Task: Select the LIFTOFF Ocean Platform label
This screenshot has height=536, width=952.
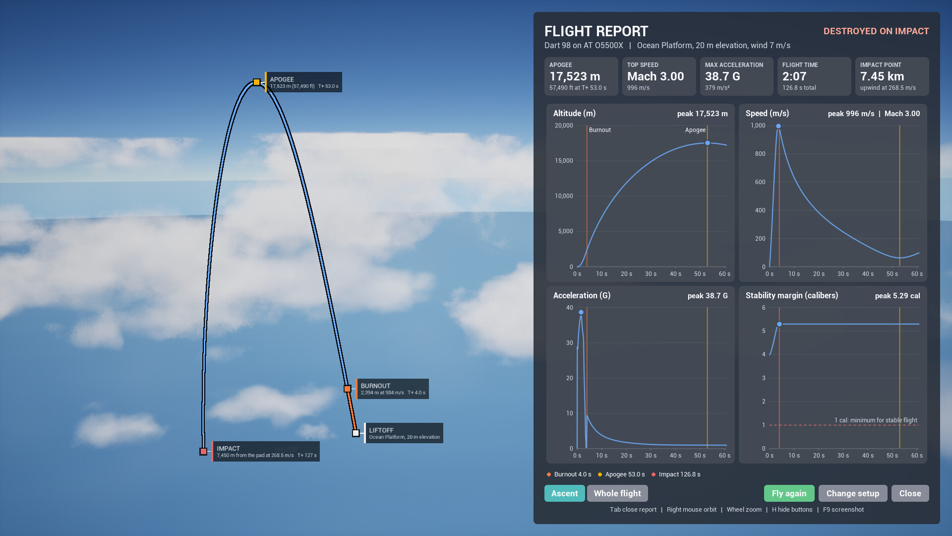Action: (x=404, y=433)
